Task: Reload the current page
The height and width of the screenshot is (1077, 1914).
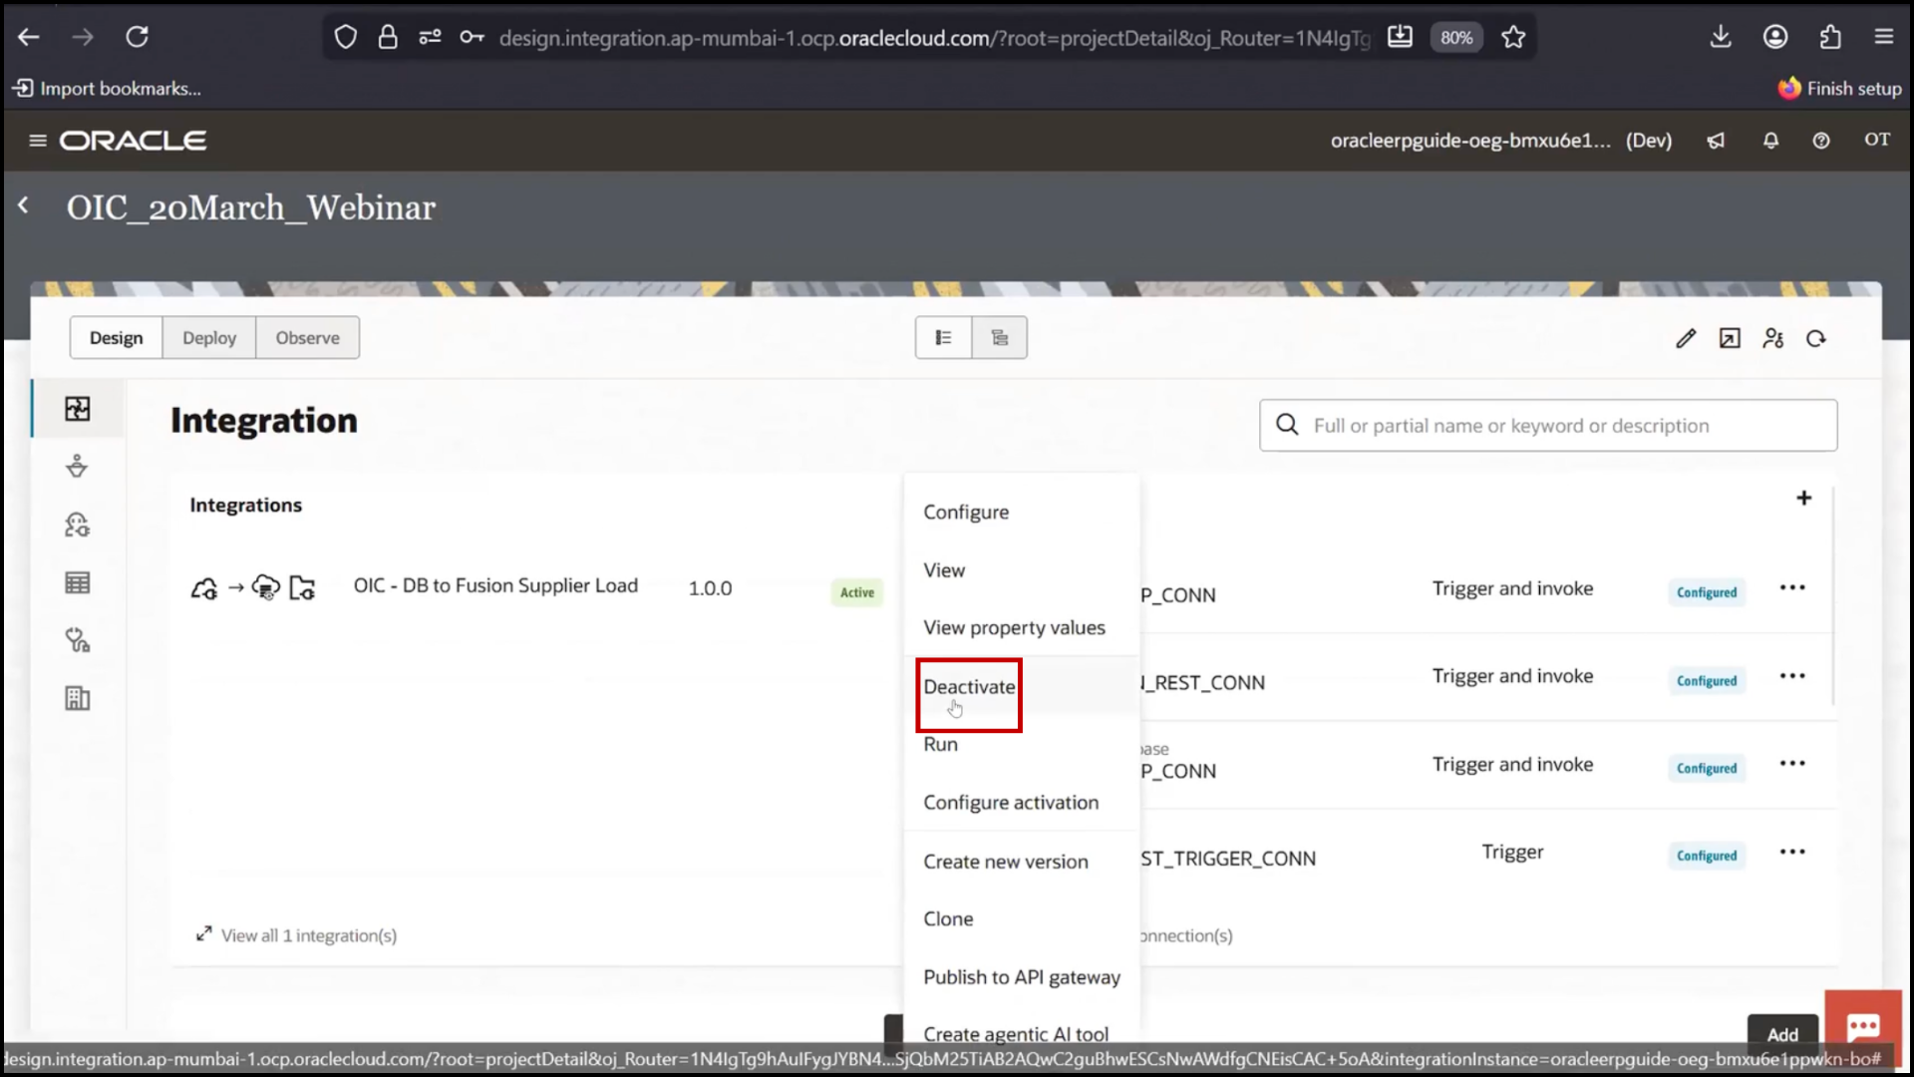Action: 138,37
